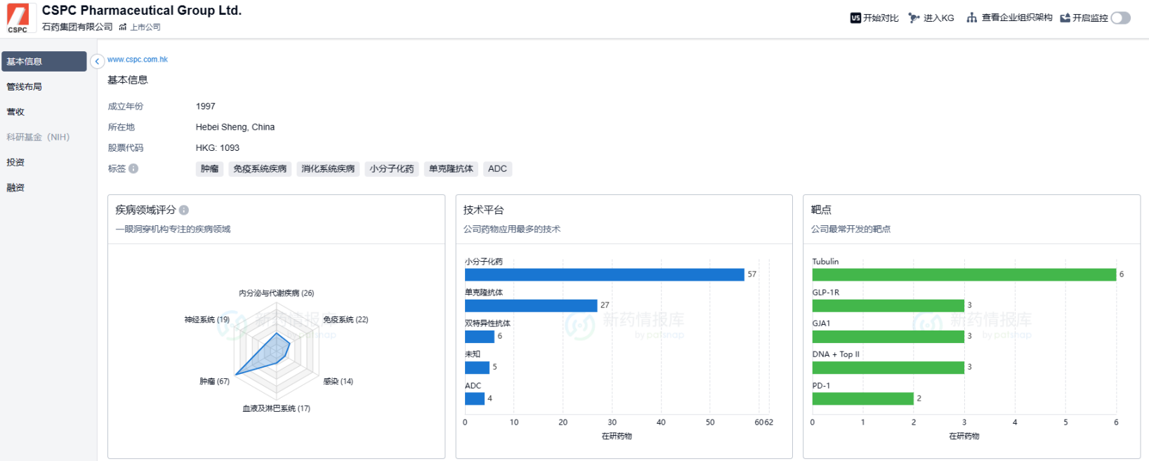Click the organization structure icon
Image resolution: width=1149 pixels, height=461 pixels.
[972, 18]
